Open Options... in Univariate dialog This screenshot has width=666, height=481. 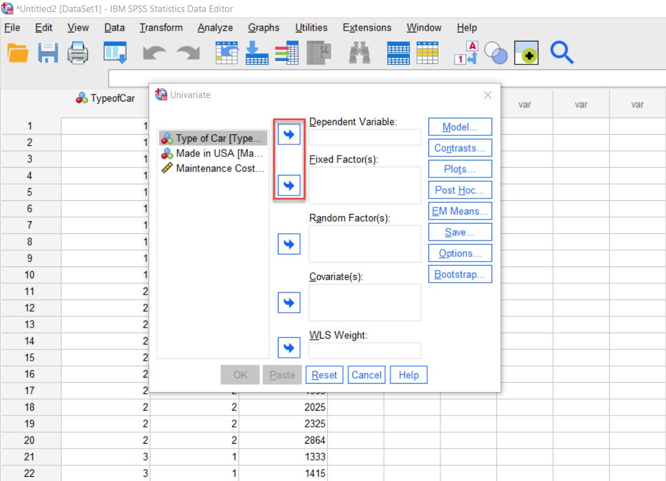pyautogui.click(x=460, y=253)
